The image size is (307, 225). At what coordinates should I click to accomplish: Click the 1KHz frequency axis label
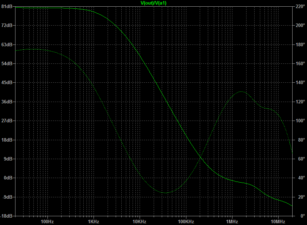pyautogui.click(x=94, y=222)
